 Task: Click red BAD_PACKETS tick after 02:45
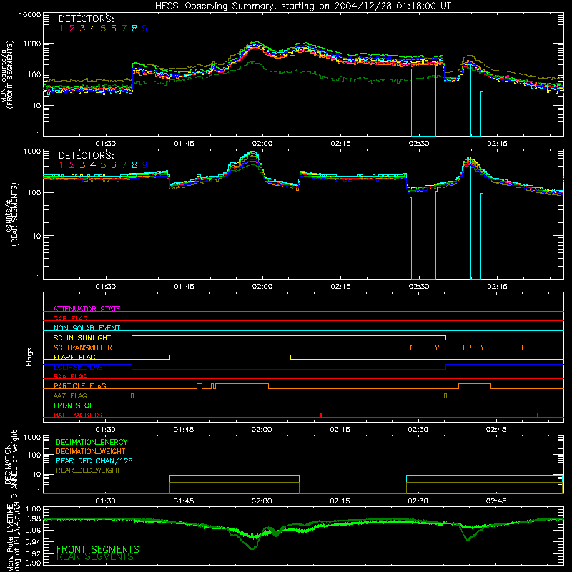(x=538, y=415)
